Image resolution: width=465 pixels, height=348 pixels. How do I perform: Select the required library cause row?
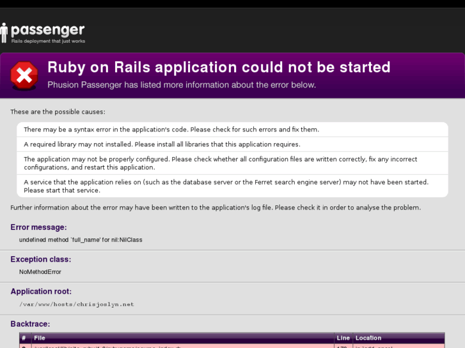[x=232, y=144]
